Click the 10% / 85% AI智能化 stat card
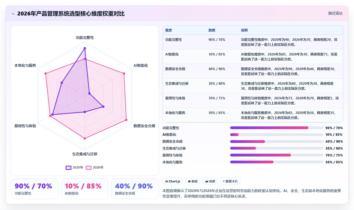The image size is (354, 210). pos(85,189)
